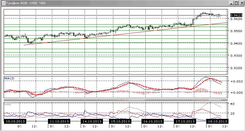Viewport: 245px width, 131px height.
Task: Click the 17.10.2013 date marker
Action: tap(185, 121)
